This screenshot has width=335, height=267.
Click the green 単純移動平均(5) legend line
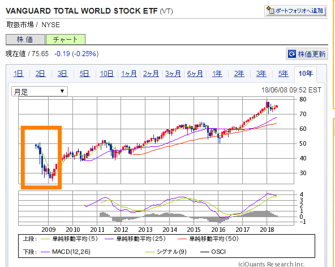45,239
